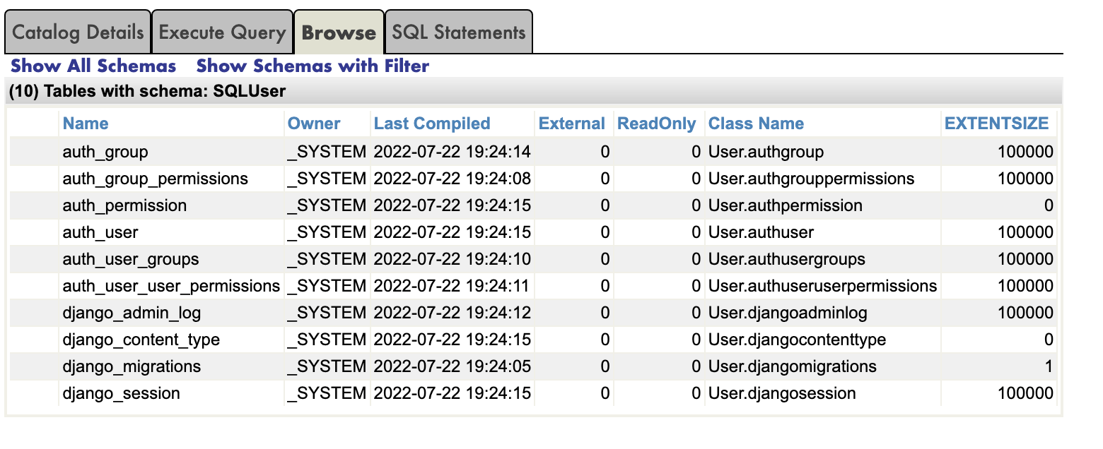Viewport: 1103px width, 449px height.
Task: Click the Show All Schemas link
Action: coord(93,66)
